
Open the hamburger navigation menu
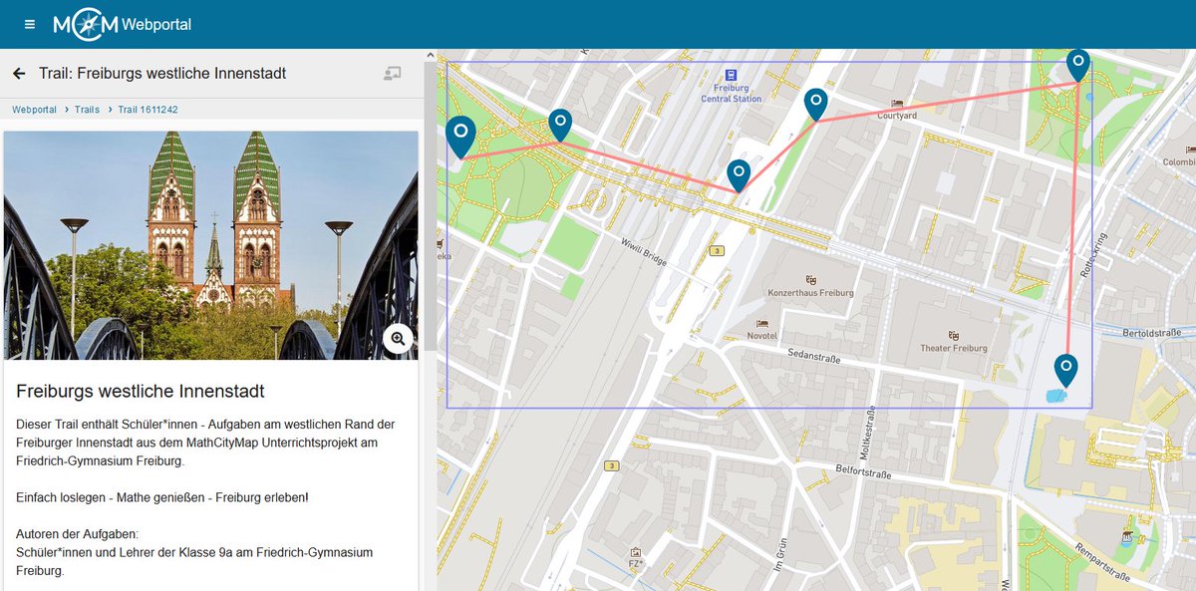[x=29, y=22]
